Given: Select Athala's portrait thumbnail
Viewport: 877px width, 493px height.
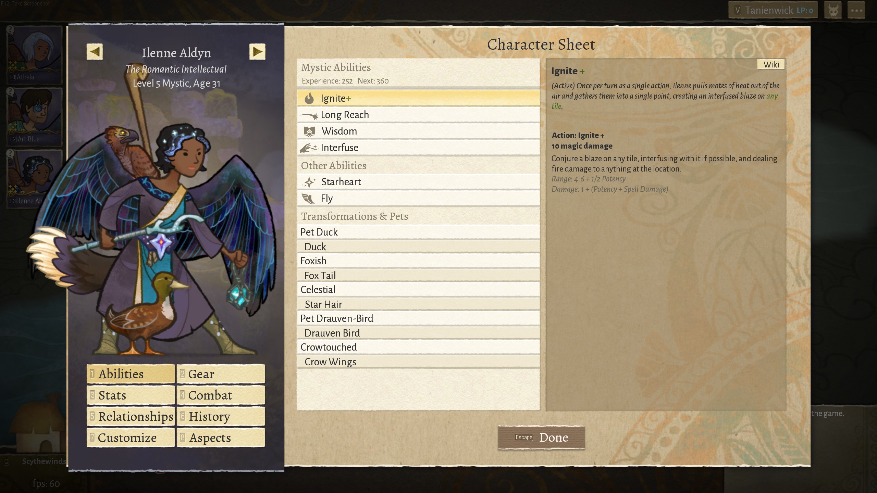Looking at the screenshot, I should (x=34, y=55).
